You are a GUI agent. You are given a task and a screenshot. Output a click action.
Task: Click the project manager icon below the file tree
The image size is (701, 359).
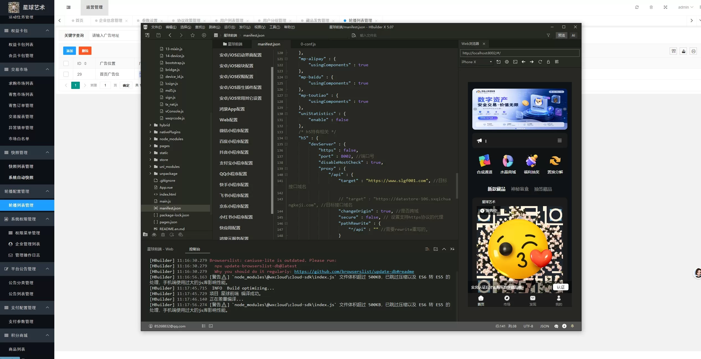point(145,235)
